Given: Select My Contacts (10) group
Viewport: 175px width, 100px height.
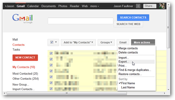Looking at the screenshot, I should tap(24, 67).
